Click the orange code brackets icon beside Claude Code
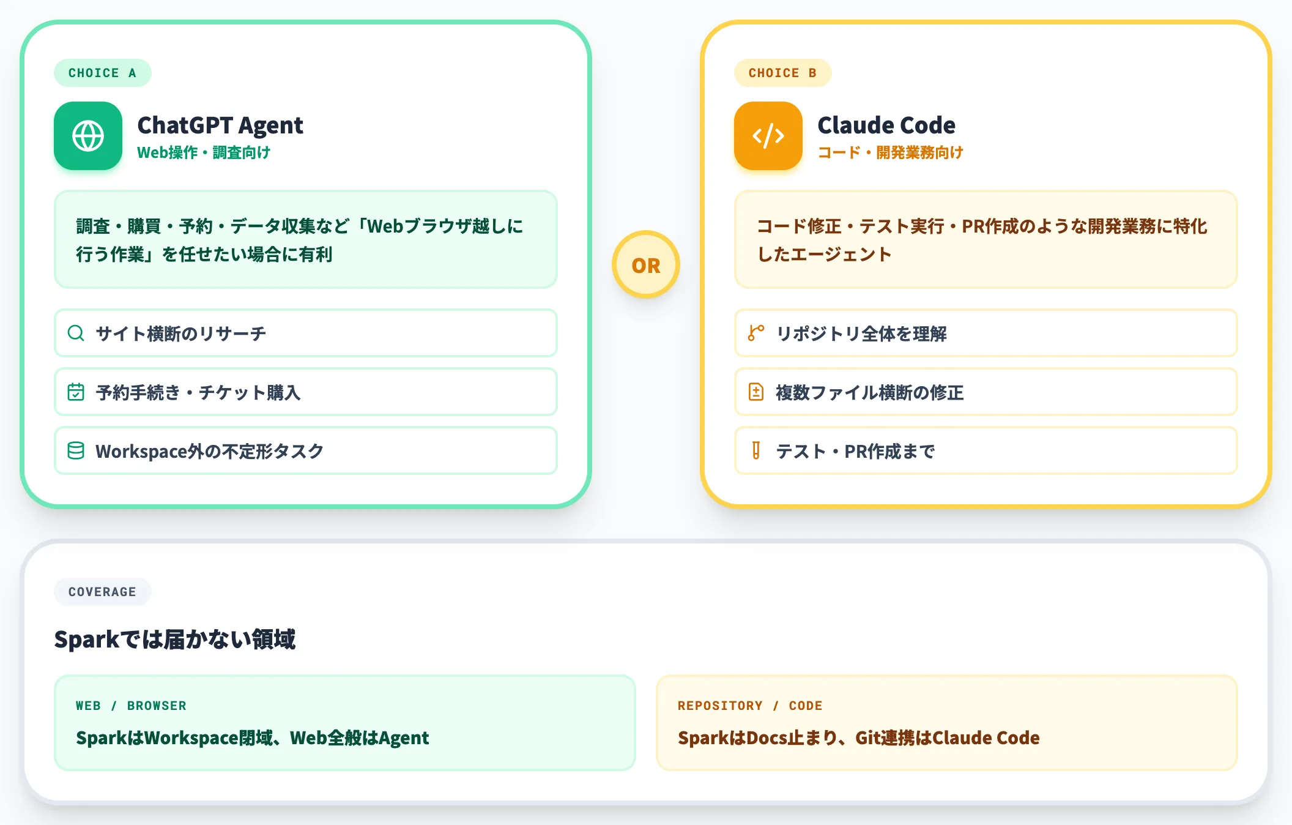Screen dimensions: 1292x825 (768, 136)
